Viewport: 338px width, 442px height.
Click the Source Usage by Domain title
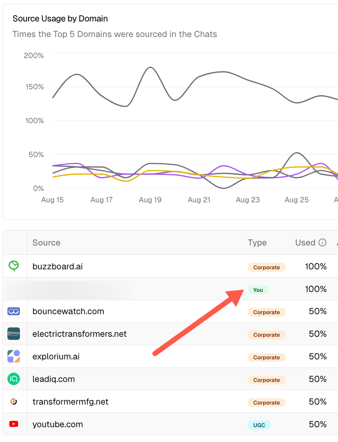tap(60, 19)
